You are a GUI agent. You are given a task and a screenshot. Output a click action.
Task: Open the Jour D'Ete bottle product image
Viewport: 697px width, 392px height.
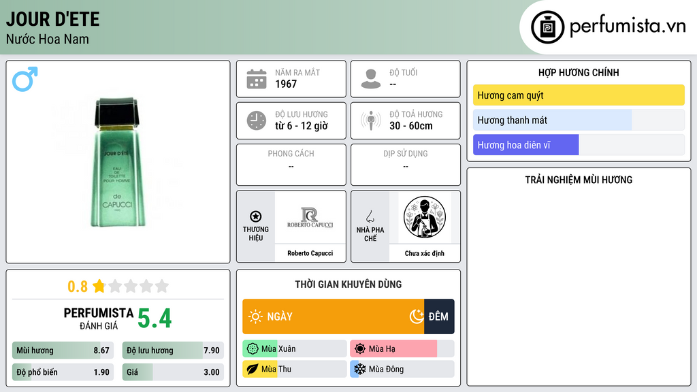coord(118,162)
